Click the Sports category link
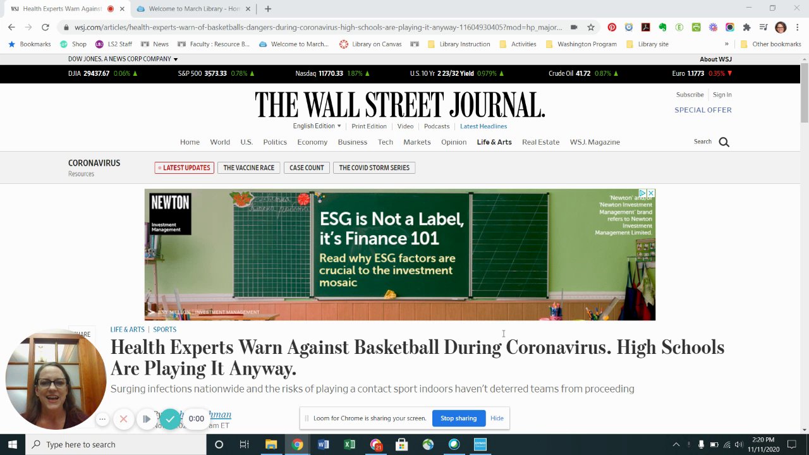This screenshot has height=455, width=809. coord(164,329)
